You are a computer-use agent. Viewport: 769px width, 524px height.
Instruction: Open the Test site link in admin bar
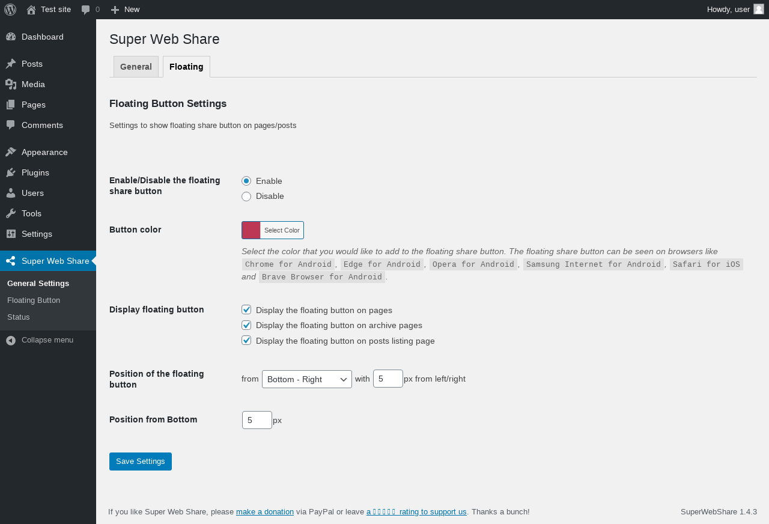pos(56,9)
